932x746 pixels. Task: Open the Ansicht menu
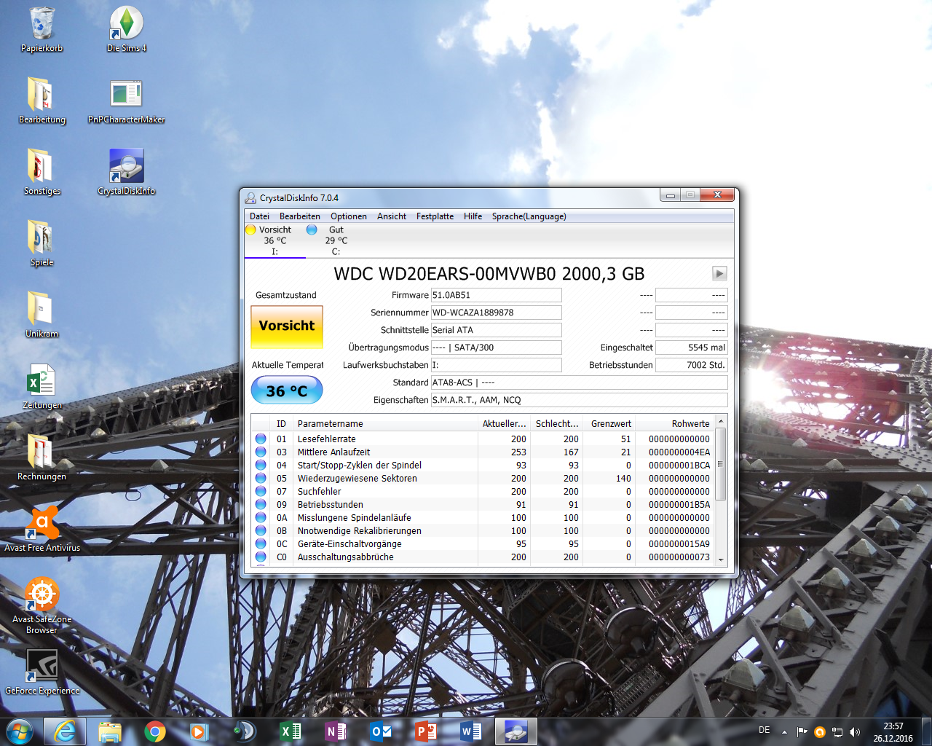point(392,216)
